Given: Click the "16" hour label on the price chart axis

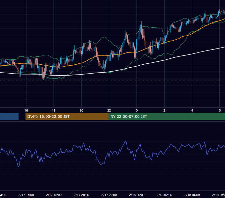Looking at the screenshot, I should tap(26, 111).
